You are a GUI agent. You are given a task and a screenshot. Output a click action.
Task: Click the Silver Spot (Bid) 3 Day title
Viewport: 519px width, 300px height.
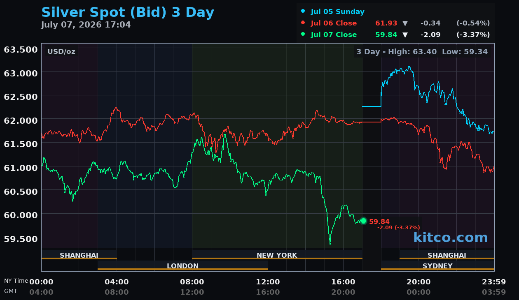point(128,12)
